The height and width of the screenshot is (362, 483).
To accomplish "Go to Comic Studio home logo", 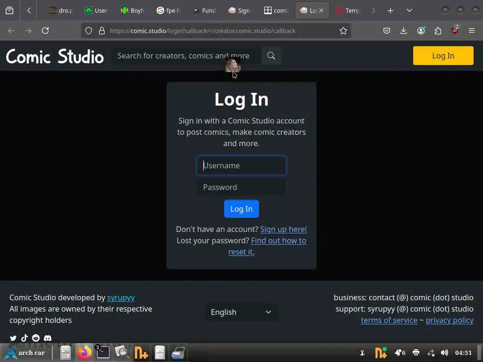I will [55, 57].
